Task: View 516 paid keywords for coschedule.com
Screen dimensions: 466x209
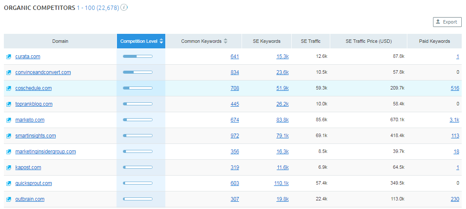Action: (455, 88)
